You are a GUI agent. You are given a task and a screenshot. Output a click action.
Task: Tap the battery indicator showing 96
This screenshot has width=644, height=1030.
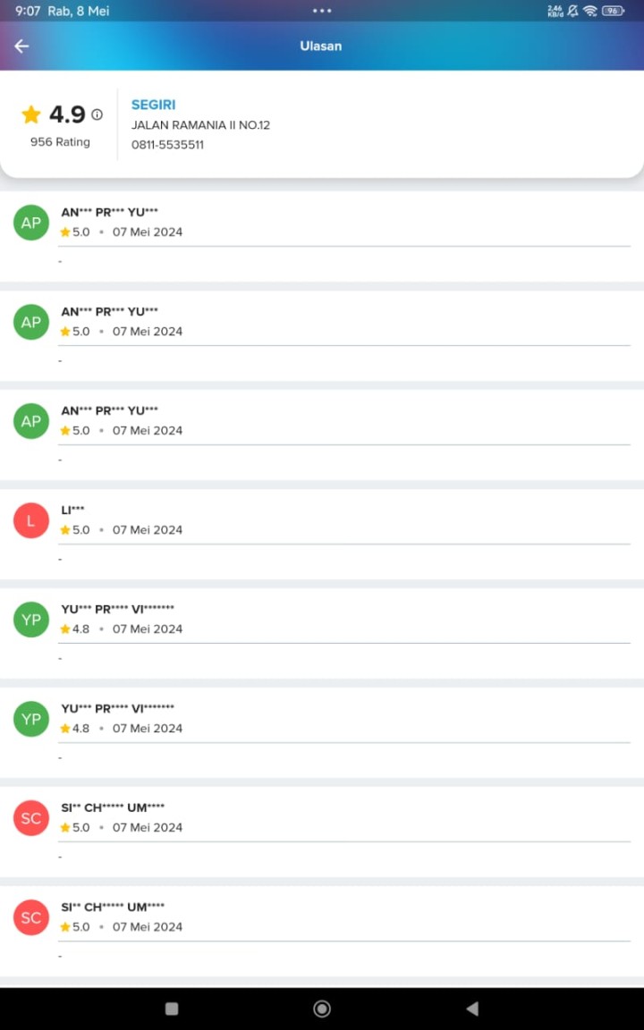pos(613,11)
